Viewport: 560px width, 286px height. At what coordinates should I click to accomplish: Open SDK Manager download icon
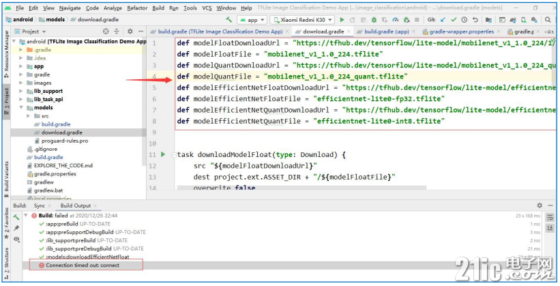click(x=534, y=20)
